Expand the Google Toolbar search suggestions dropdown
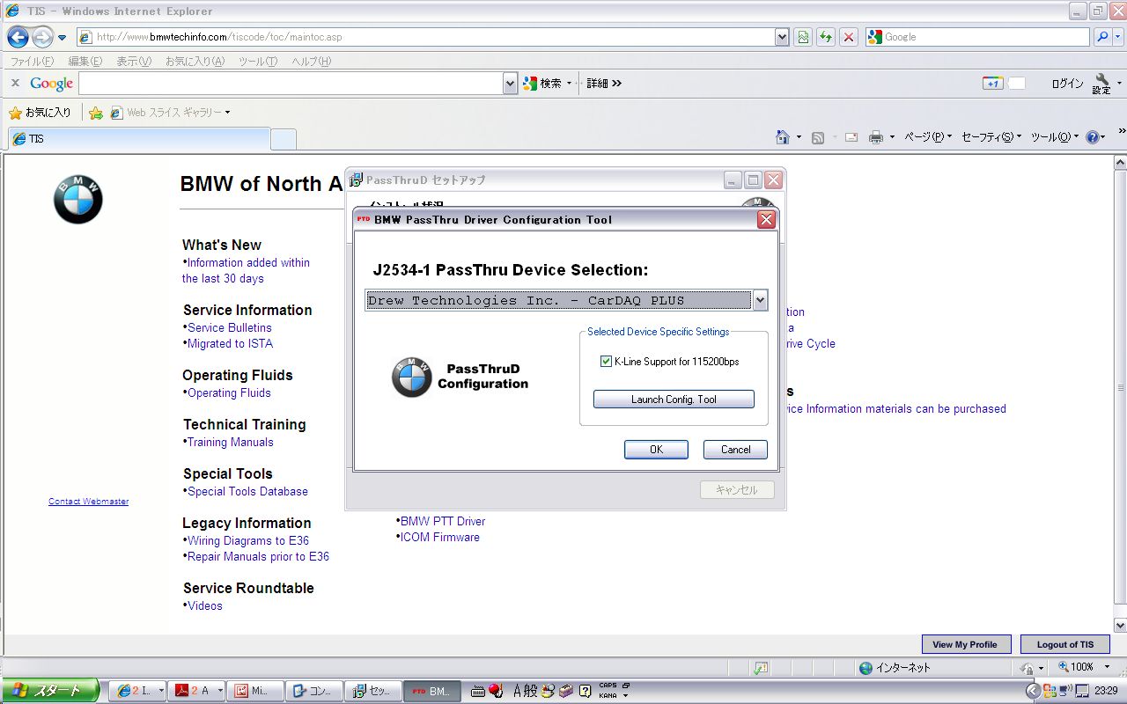 [510, 83]
